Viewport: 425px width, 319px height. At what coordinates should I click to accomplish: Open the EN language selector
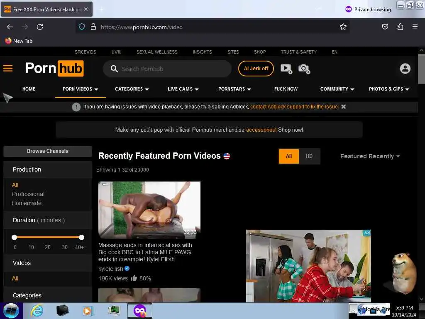[335, 52]
